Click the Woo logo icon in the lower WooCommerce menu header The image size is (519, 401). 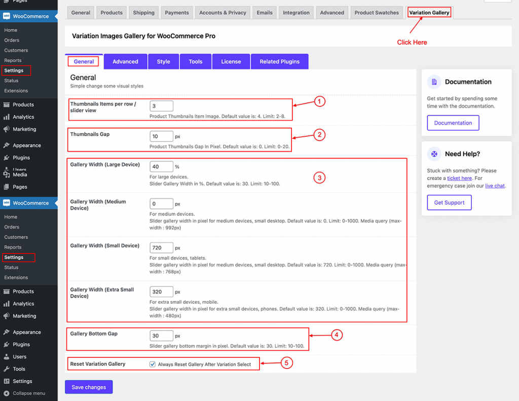click(x=6, y=203)
